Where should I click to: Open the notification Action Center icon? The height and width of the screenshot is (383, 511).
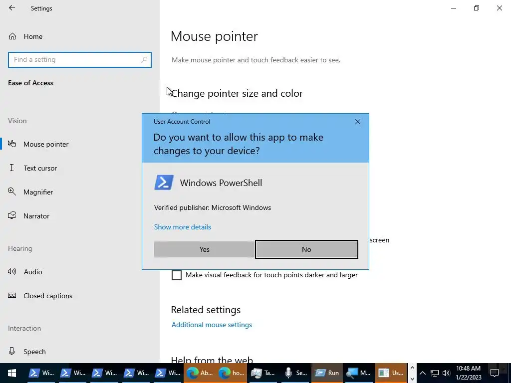click(x=495, y=373)
